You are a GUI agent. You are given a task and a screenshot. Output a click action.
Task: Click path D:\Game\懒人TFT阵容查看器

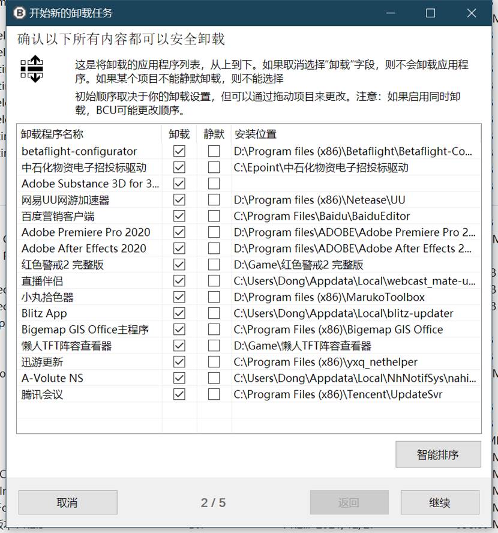[x=302, y=346]
